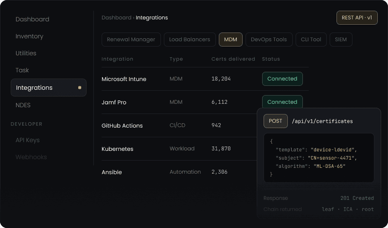
Task: Open the CLI Tool tab
Action: [311, 39]
